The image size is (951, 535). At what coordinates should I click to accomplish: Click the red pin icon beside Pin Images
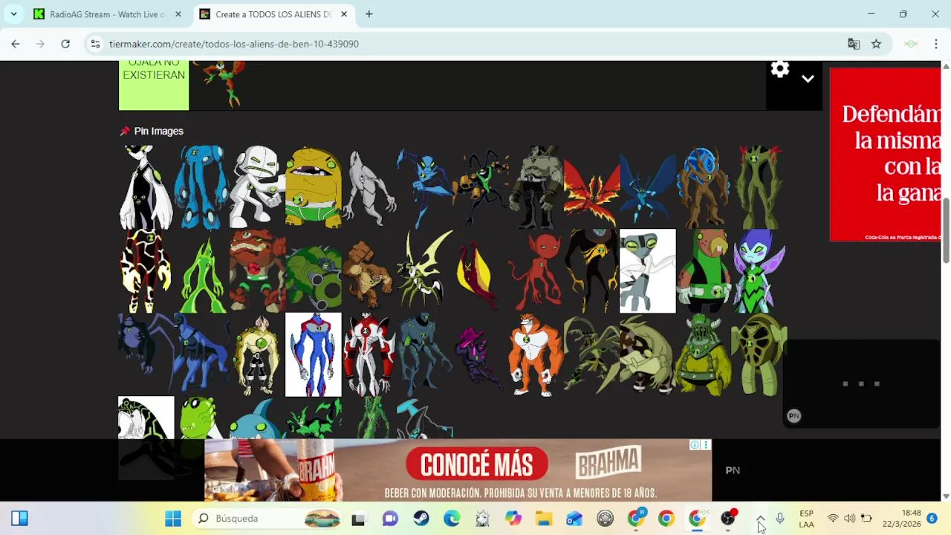point(125,132)
